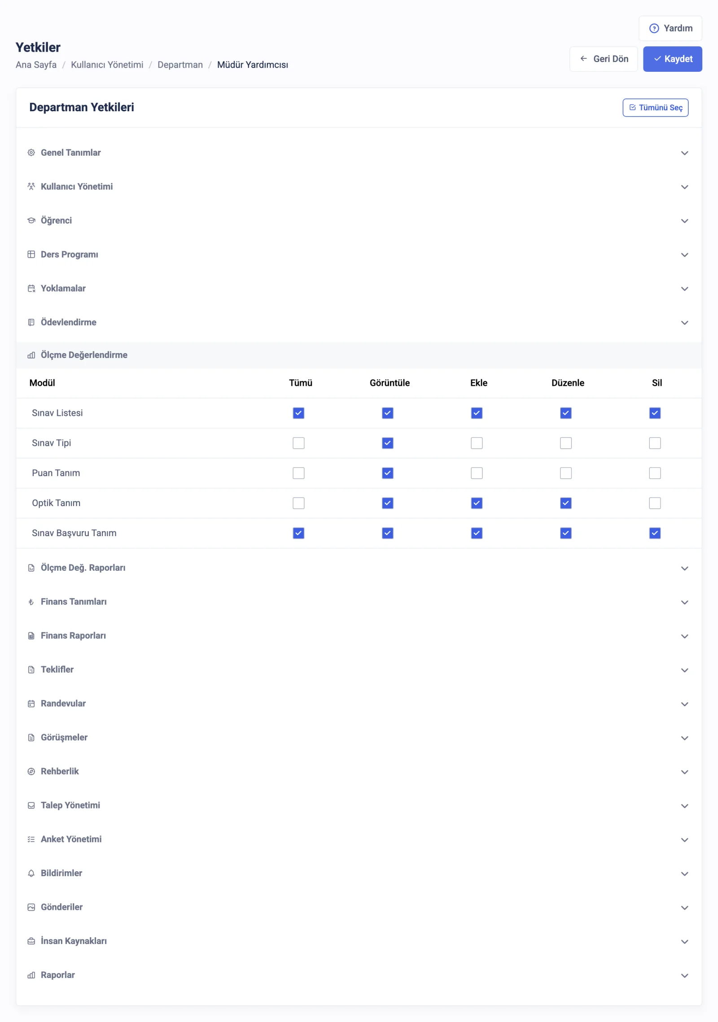Check the Sil box for Sınav Tipi
718x1022 pixels.
[655, 443]
